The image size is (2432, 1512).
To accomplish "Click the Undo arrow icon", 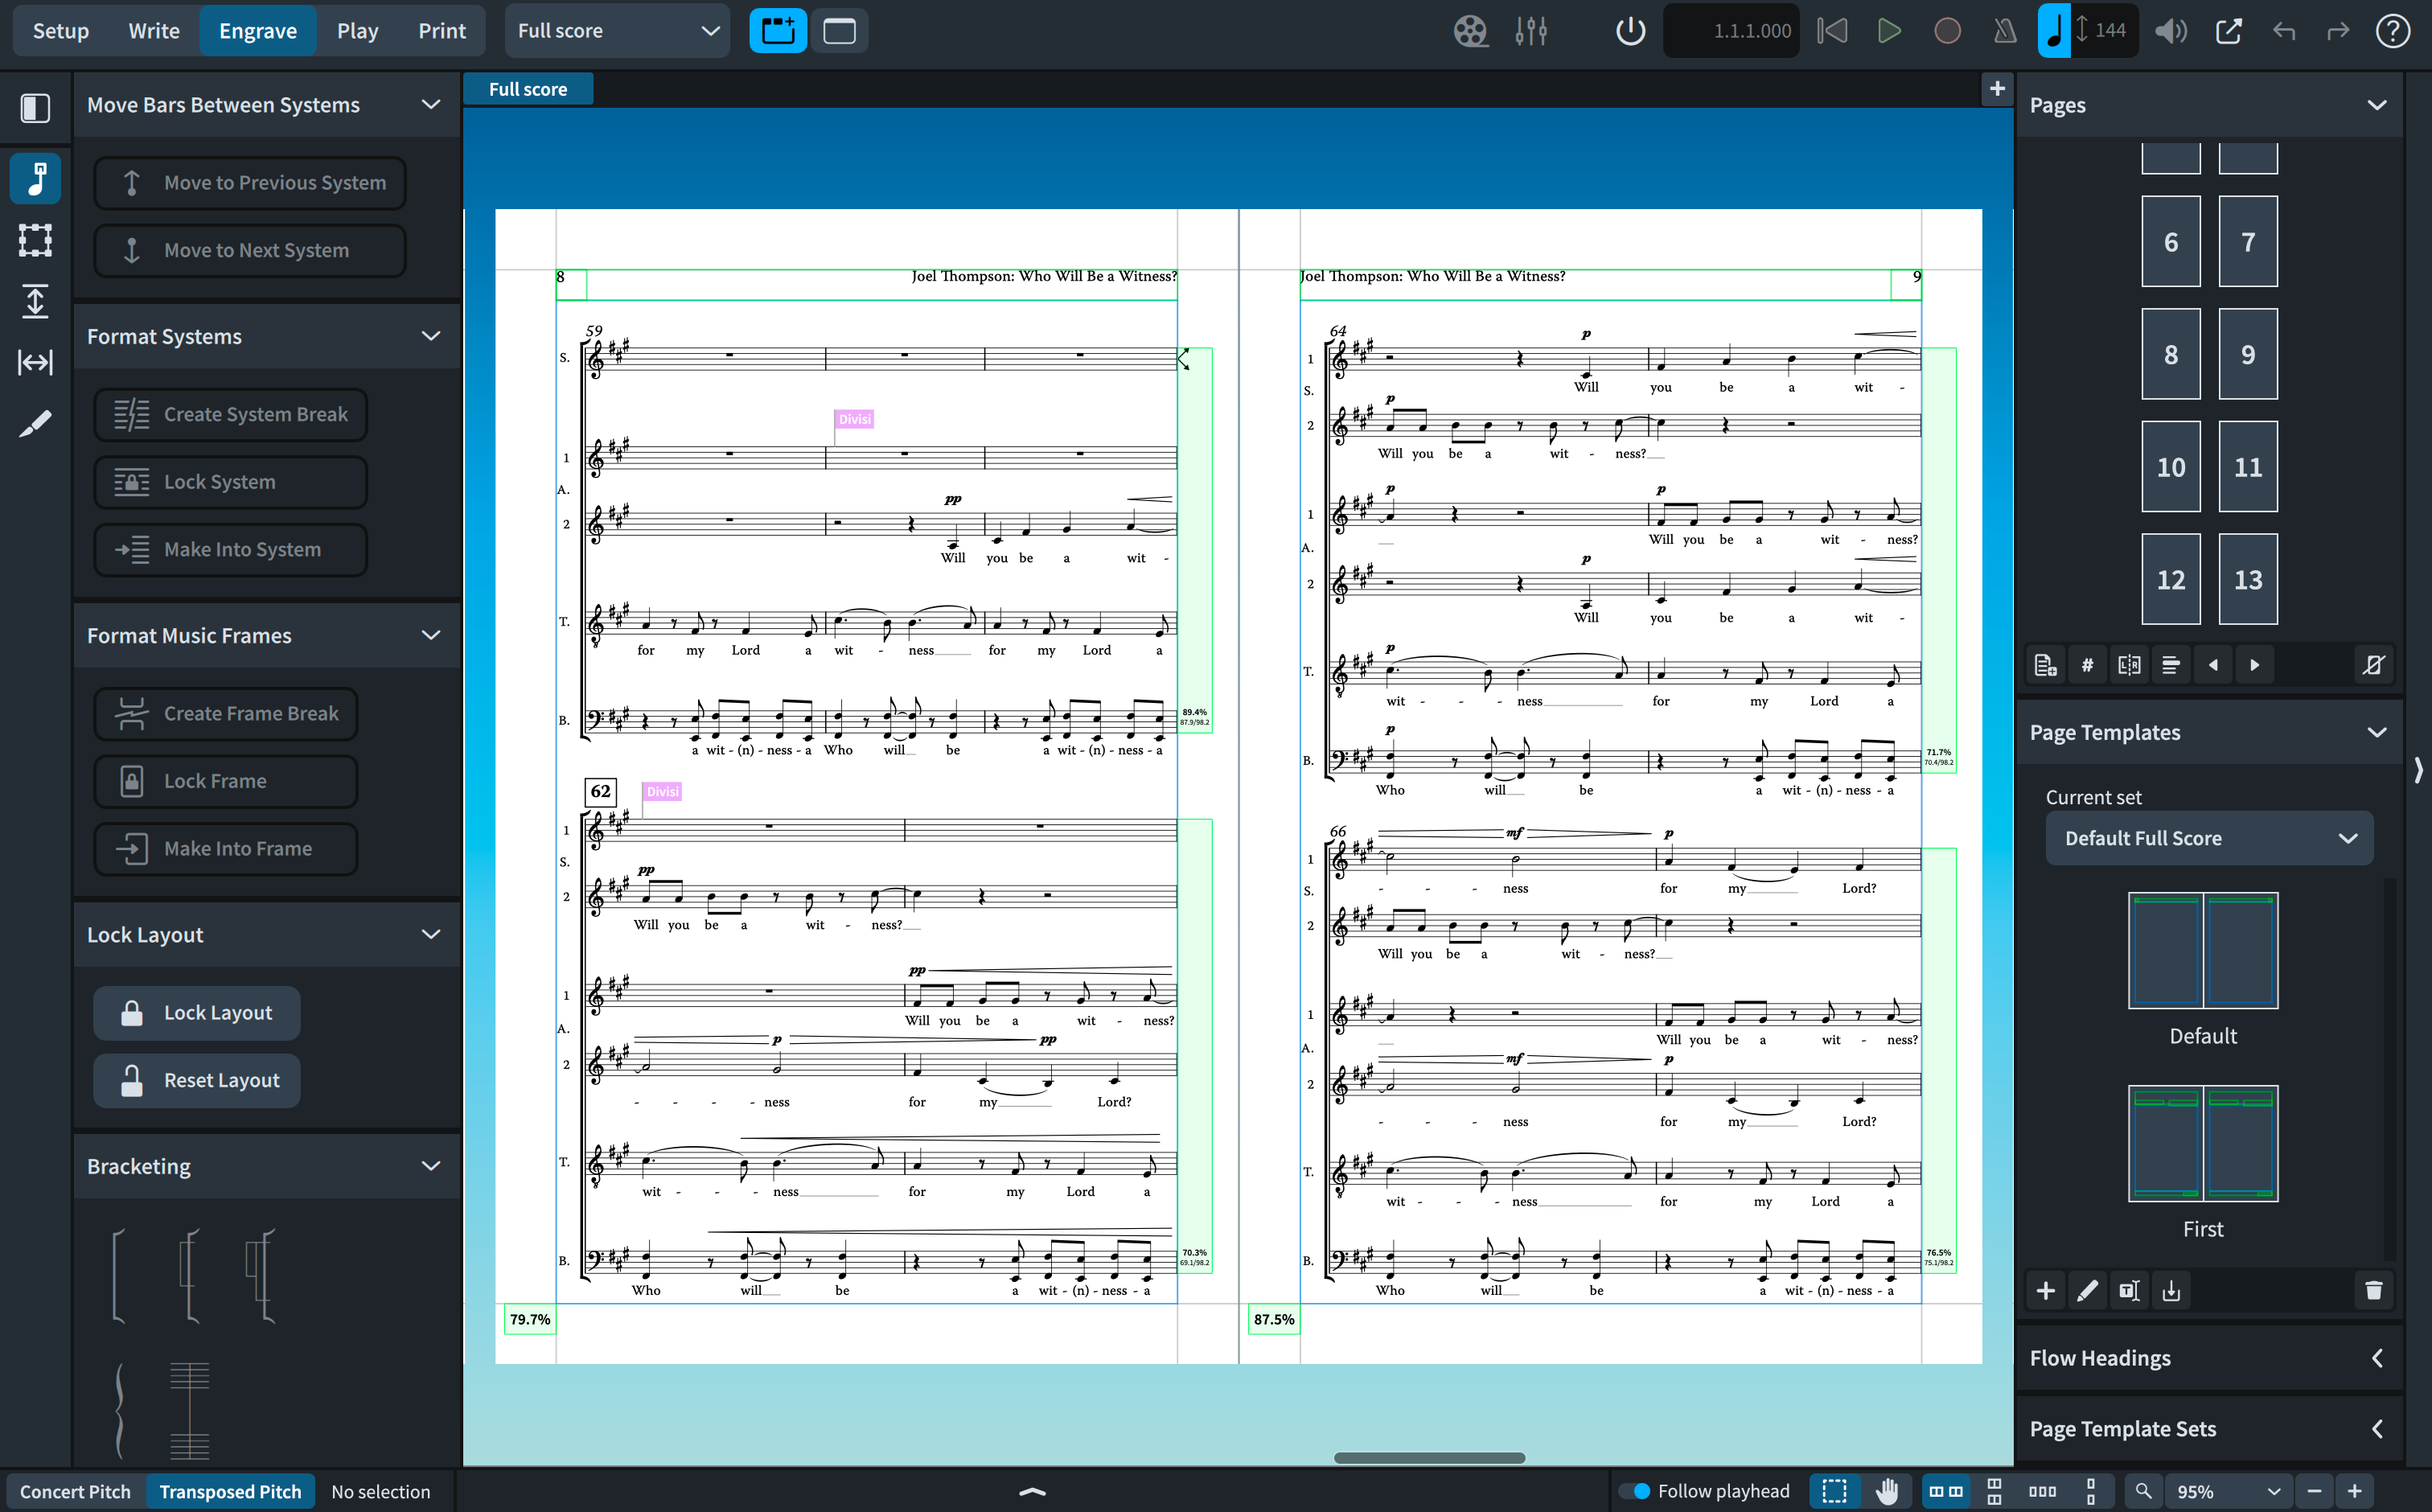I will tap(2284, 31).
